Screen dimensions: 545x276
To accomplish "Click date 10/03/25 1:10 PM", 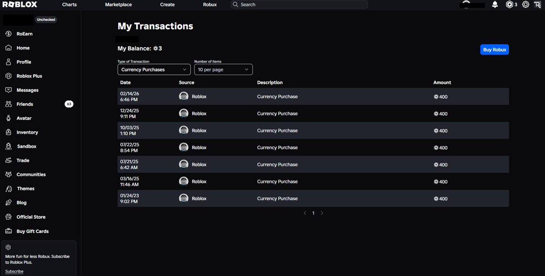I will (x=129, y=130).
